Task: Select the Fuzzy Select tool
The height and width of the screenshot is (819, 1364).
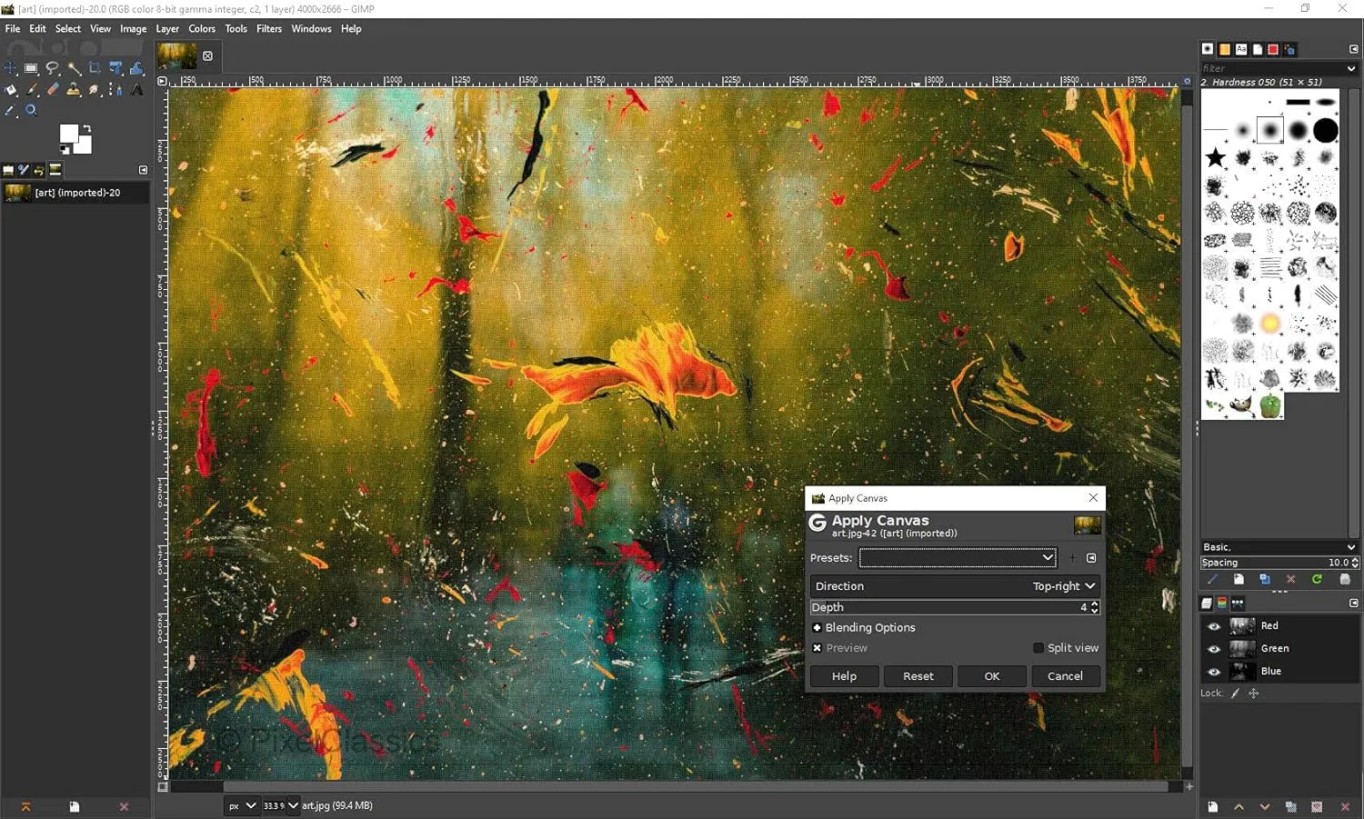Action: click(x=75, y=68)
